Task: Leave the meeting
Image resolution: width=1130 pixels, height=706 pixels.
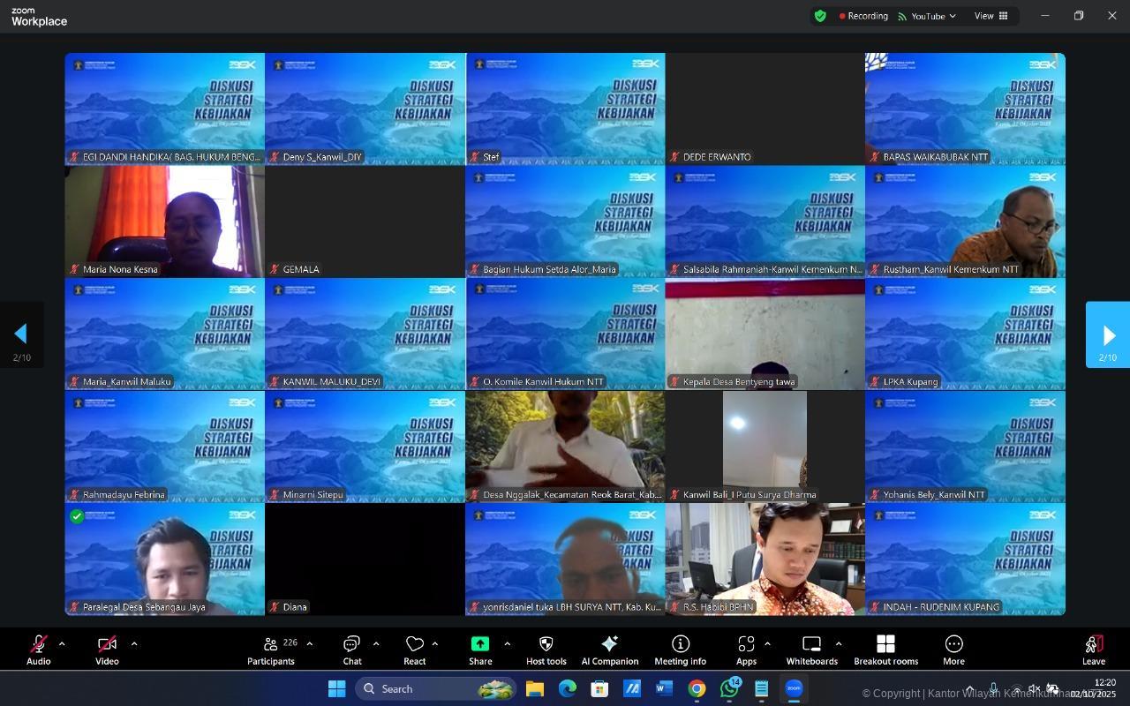Action: (x=1093, y=650)
